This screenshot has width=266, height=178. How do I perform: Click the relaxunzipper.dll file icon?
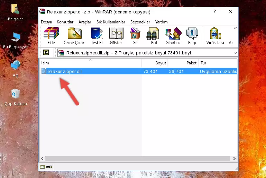(x=44, y=71)
